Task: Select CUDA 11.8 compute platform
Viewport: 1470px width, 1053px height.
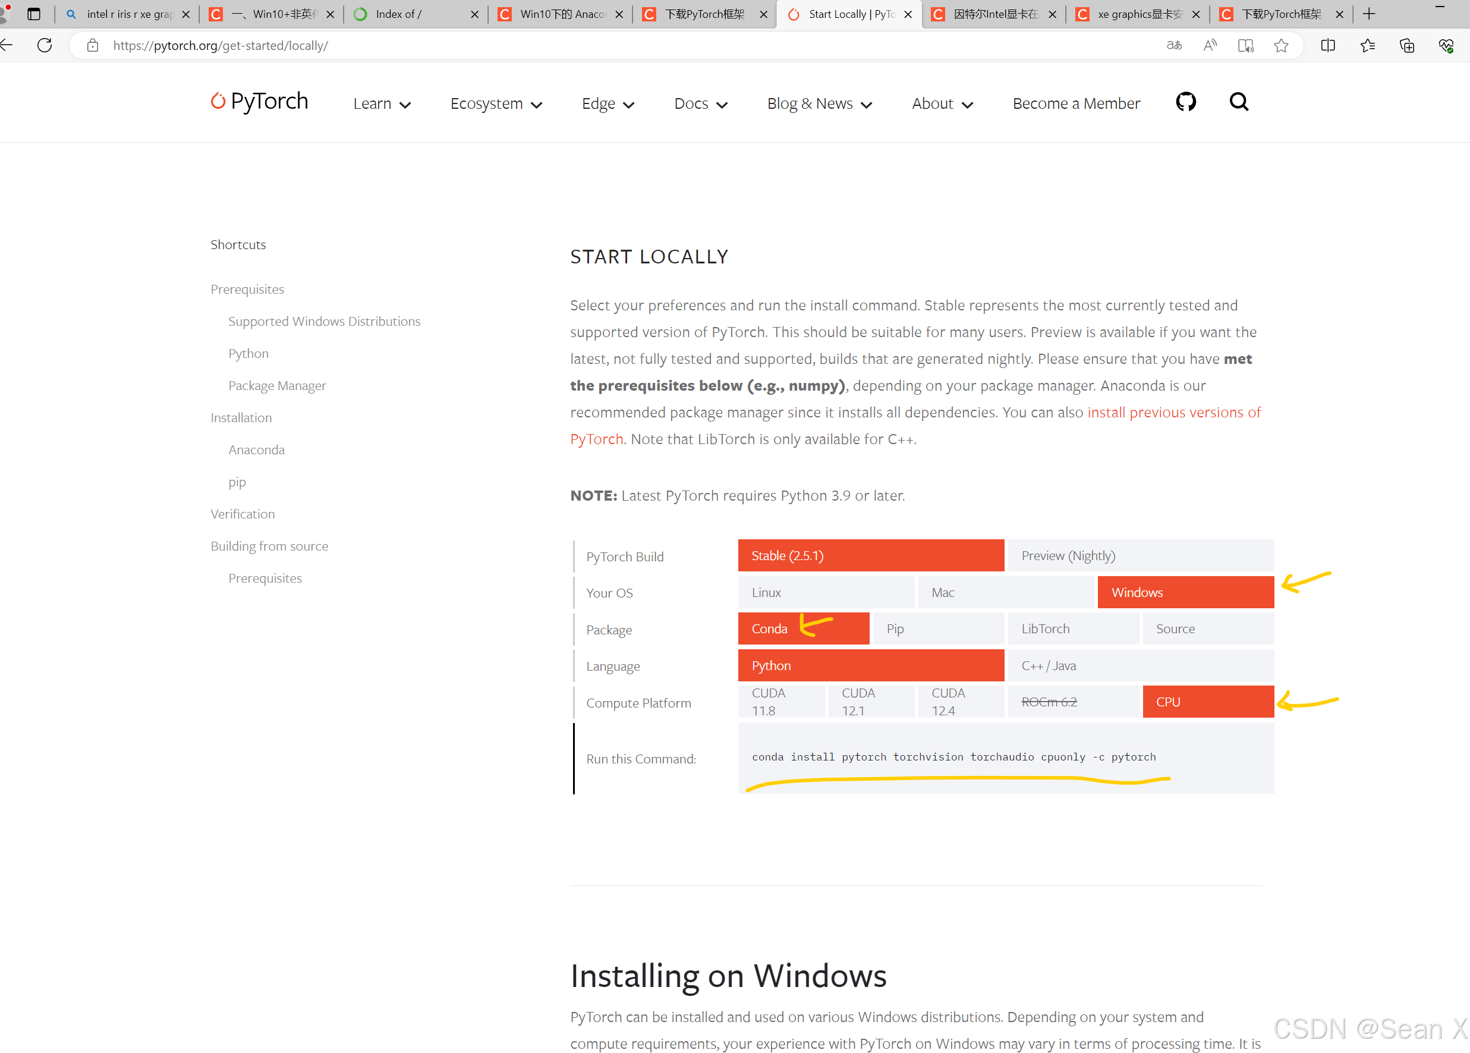Action: (781, 702)
